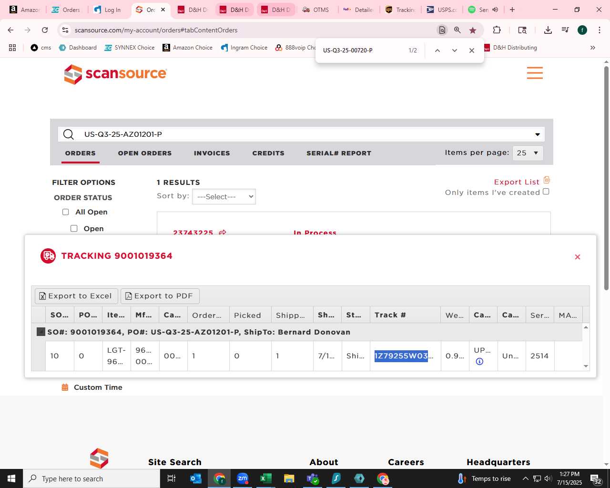Bookmark star icon in address bar
The image size is (610, 488).
[x=472, y=30]
